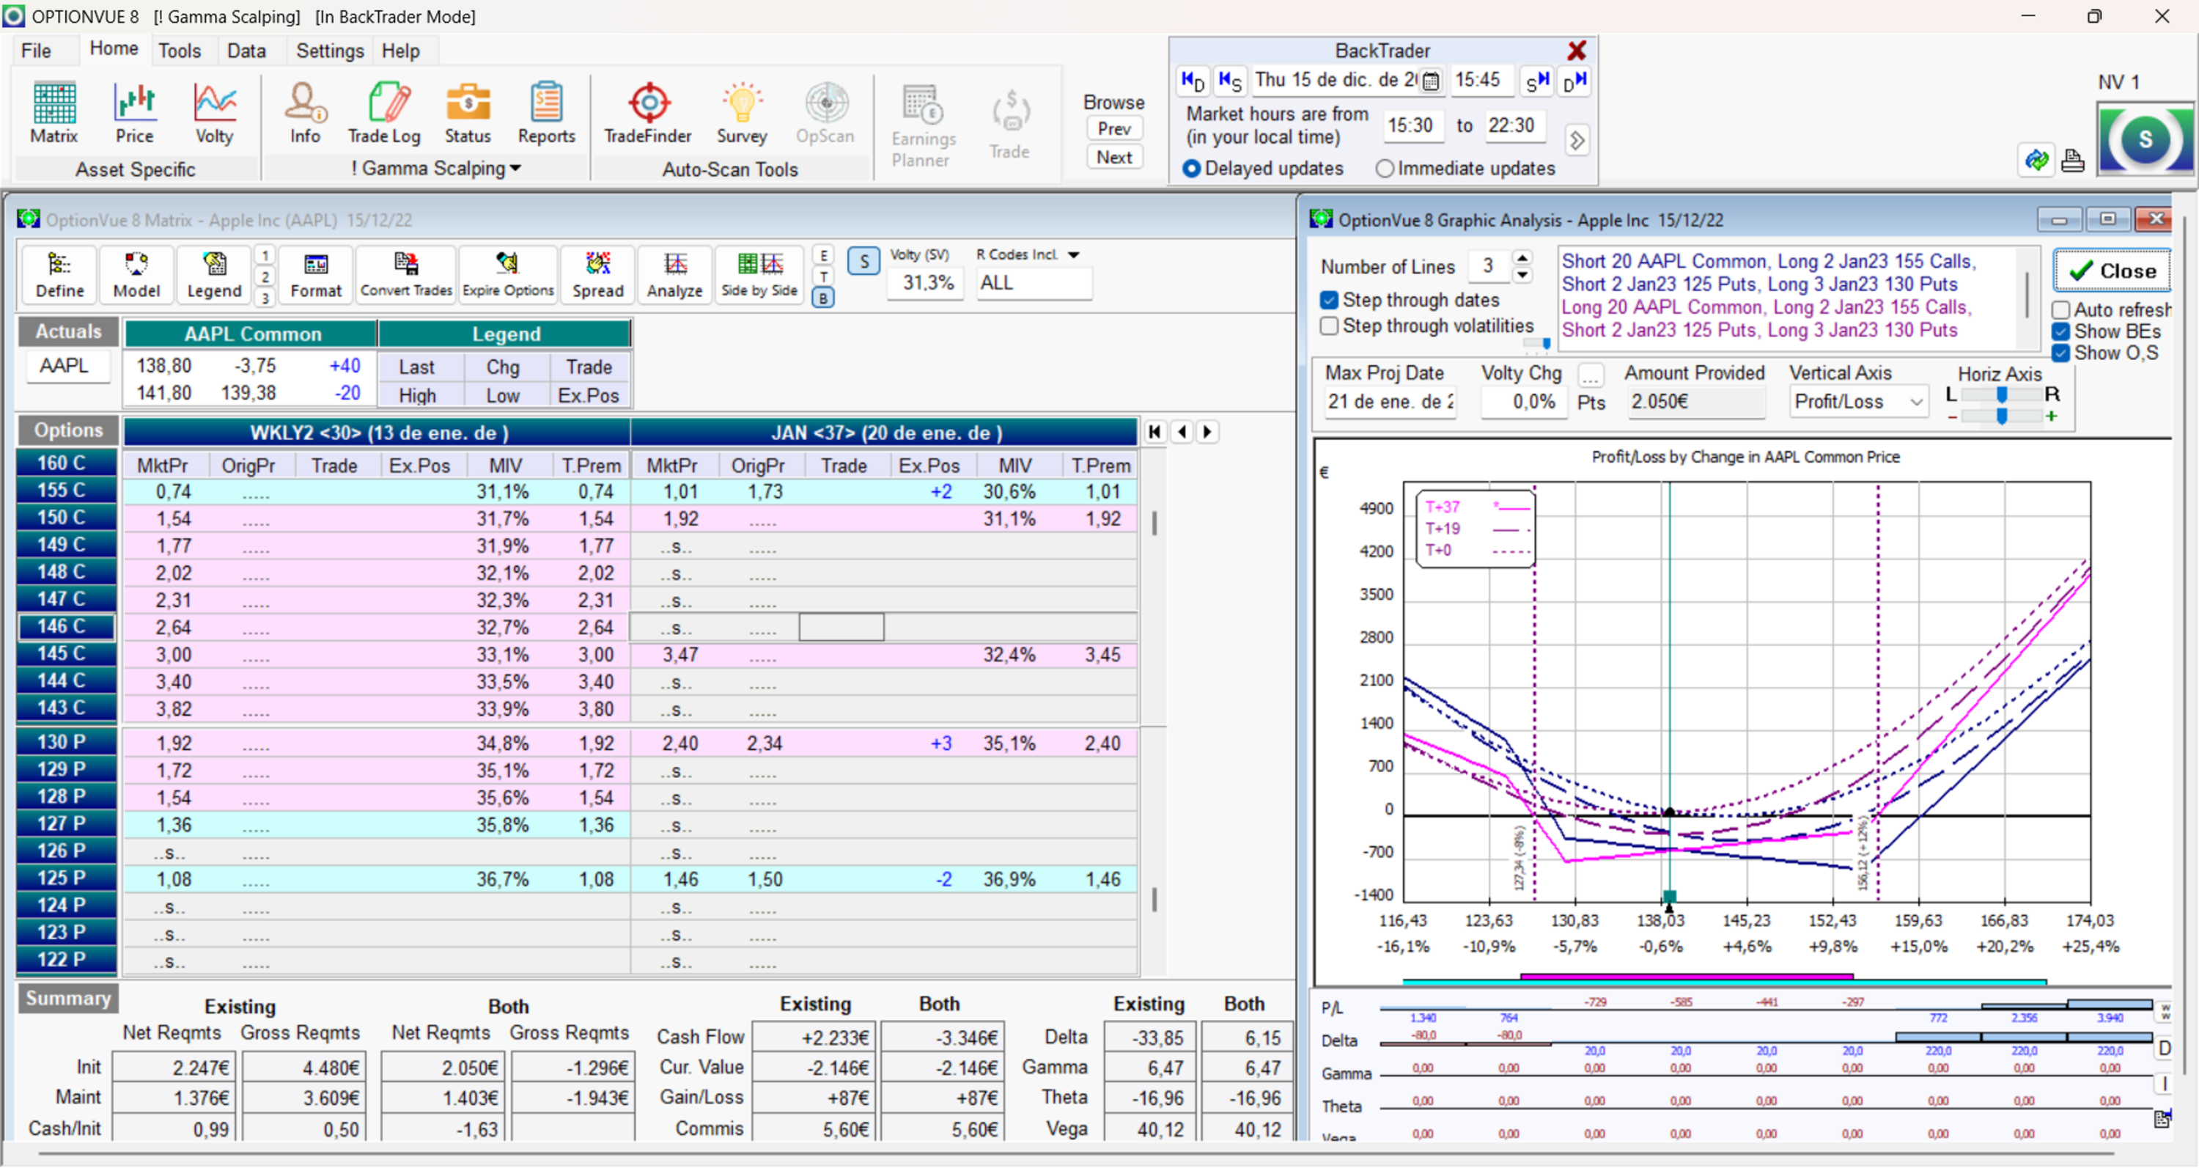Open the Data menu
Screen dimensions: 2199x1168
[x=246, y=51]
